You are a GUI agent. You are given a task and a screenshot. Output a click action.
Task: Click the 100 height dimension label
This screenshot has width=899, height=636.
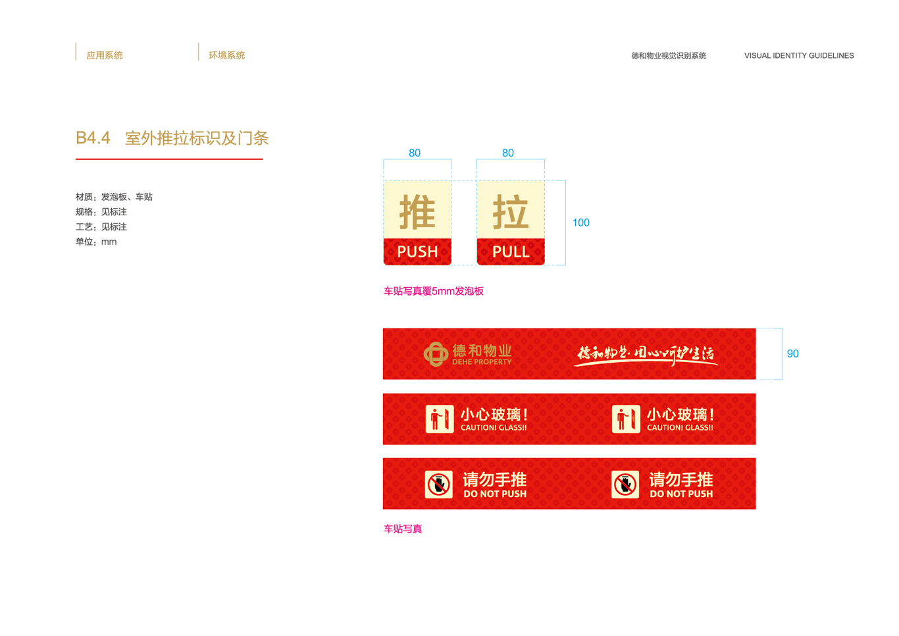click(x=581, y=223)
